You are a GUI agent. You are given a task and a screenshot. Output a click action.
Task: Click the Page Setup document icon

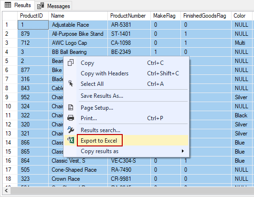point(71,107)
